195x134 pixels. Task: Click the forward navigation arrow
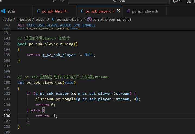pyautogui.click(x=62, y=1)
